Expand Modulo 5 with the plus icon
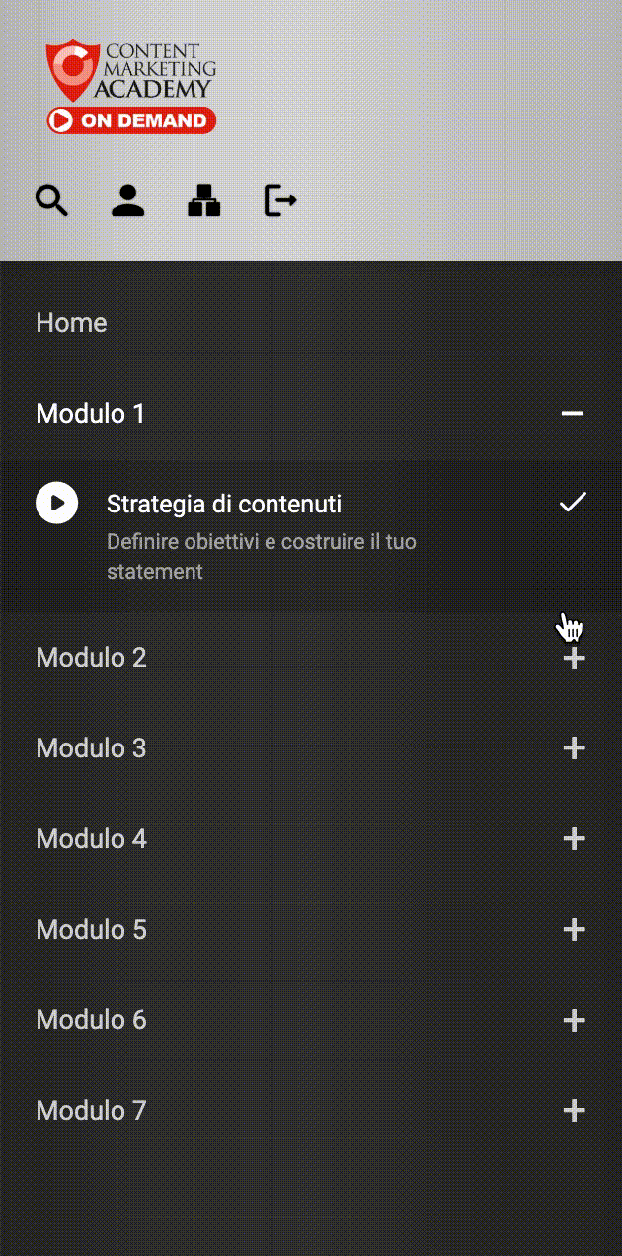Screen dimensions: 622x1256 point(574,930)
